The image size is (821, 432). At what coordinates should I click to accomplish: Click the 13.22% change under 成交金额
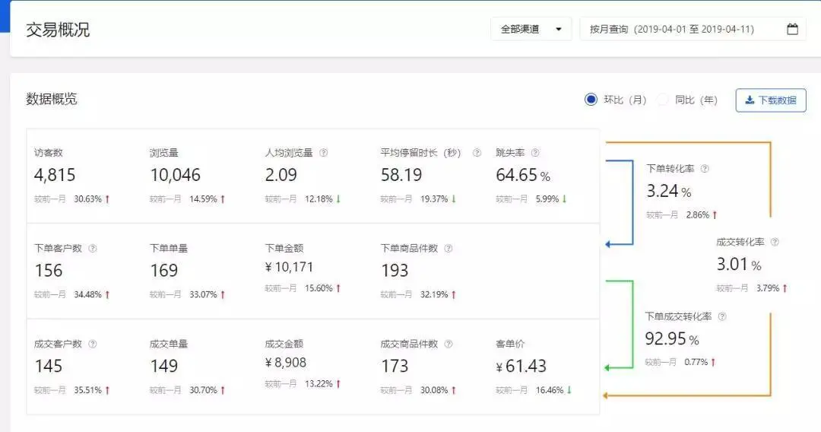319,384
